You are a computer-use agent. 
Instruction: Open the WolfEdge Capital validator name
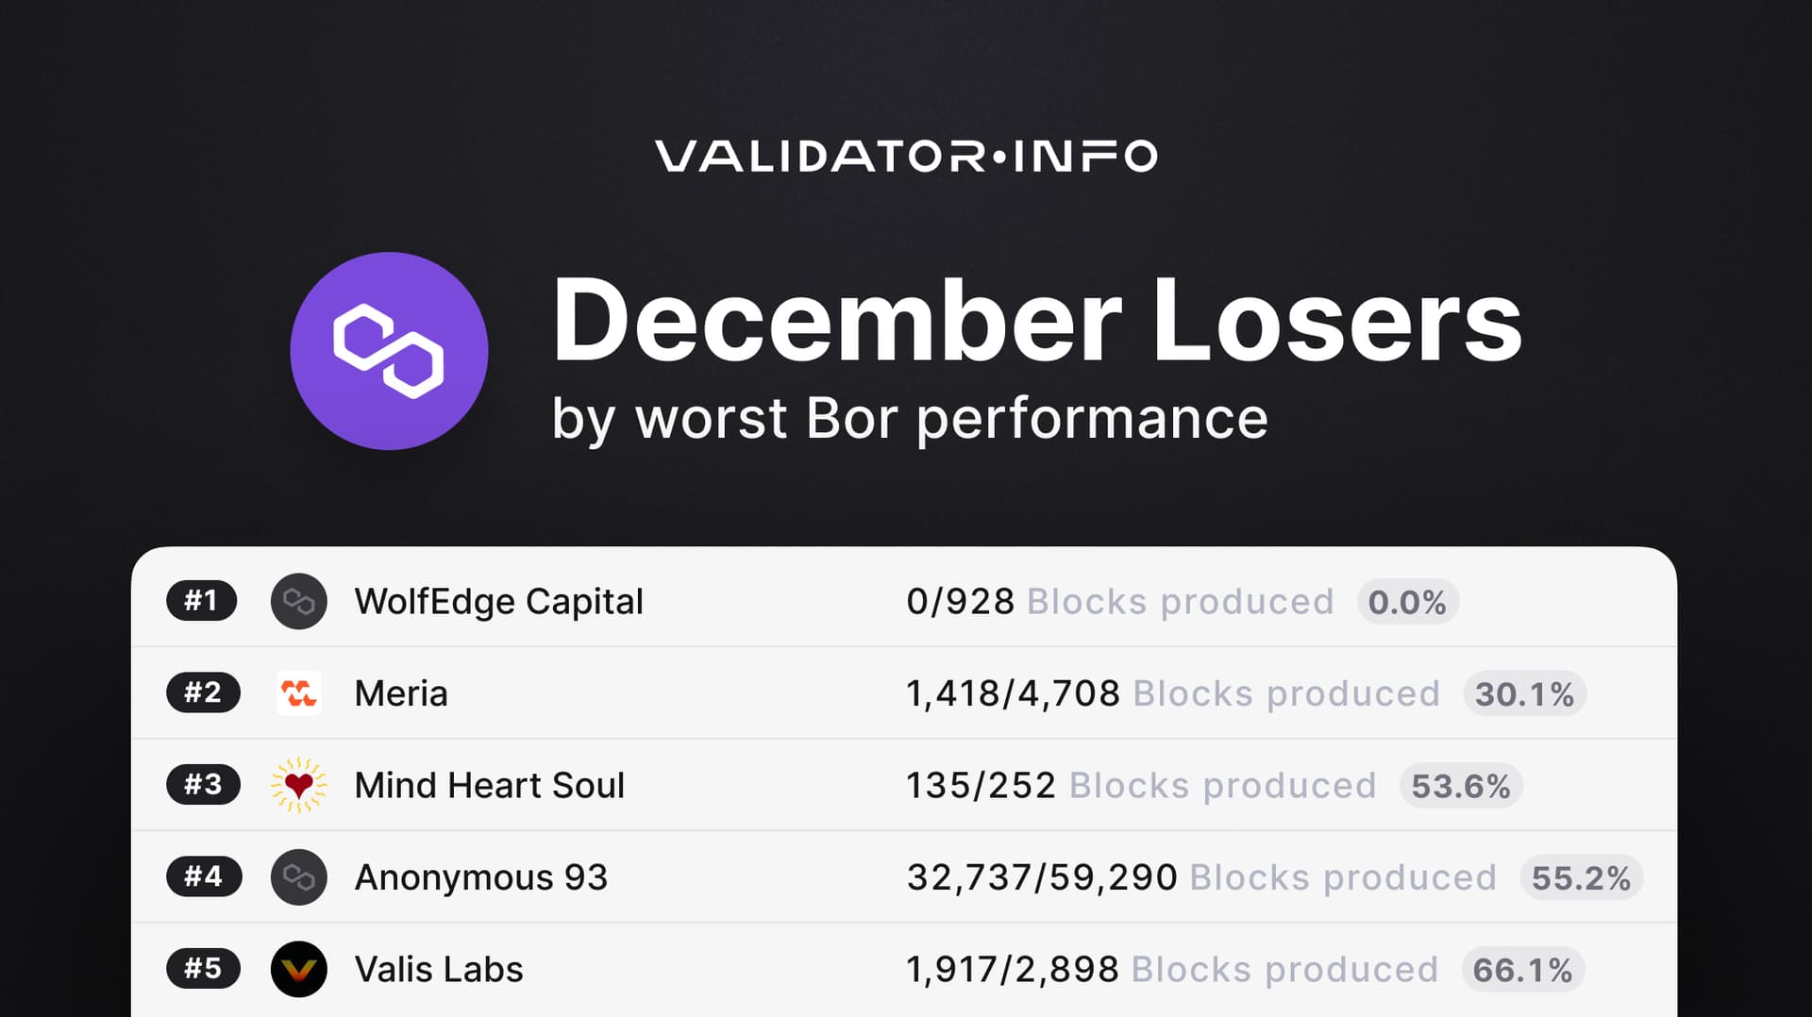pos(498,602)
